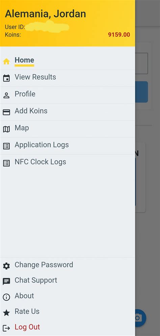Open Application Logs from the menu
This screenshot has width=160, height=336.
click(68, 146)
